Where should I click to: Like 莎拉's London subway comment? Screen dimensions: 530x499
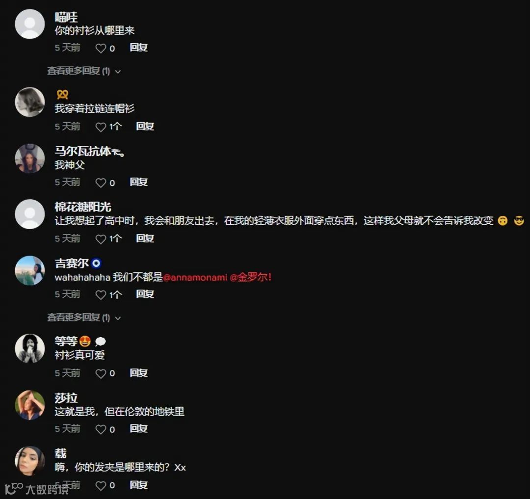(x=101, y=429)
